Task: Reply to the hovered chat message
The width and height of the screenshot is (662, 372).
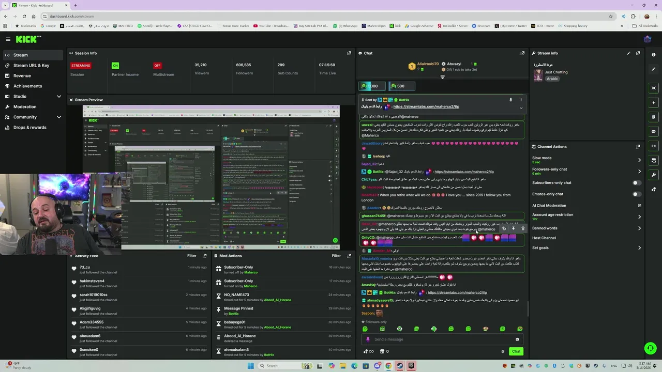Action: pyautogui.click(x=504, y=228)
